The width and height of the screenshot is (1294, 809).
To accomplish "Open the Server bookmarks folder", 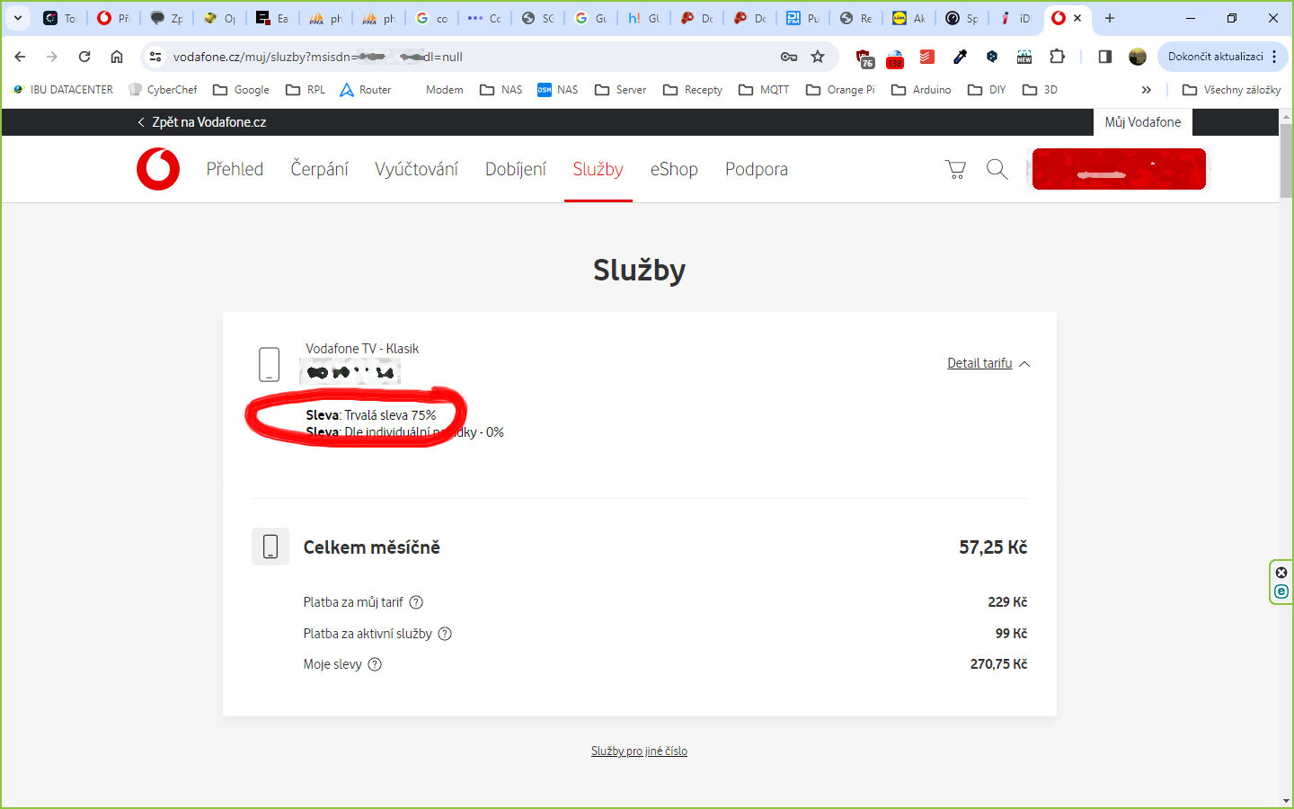I will [620, 90].
